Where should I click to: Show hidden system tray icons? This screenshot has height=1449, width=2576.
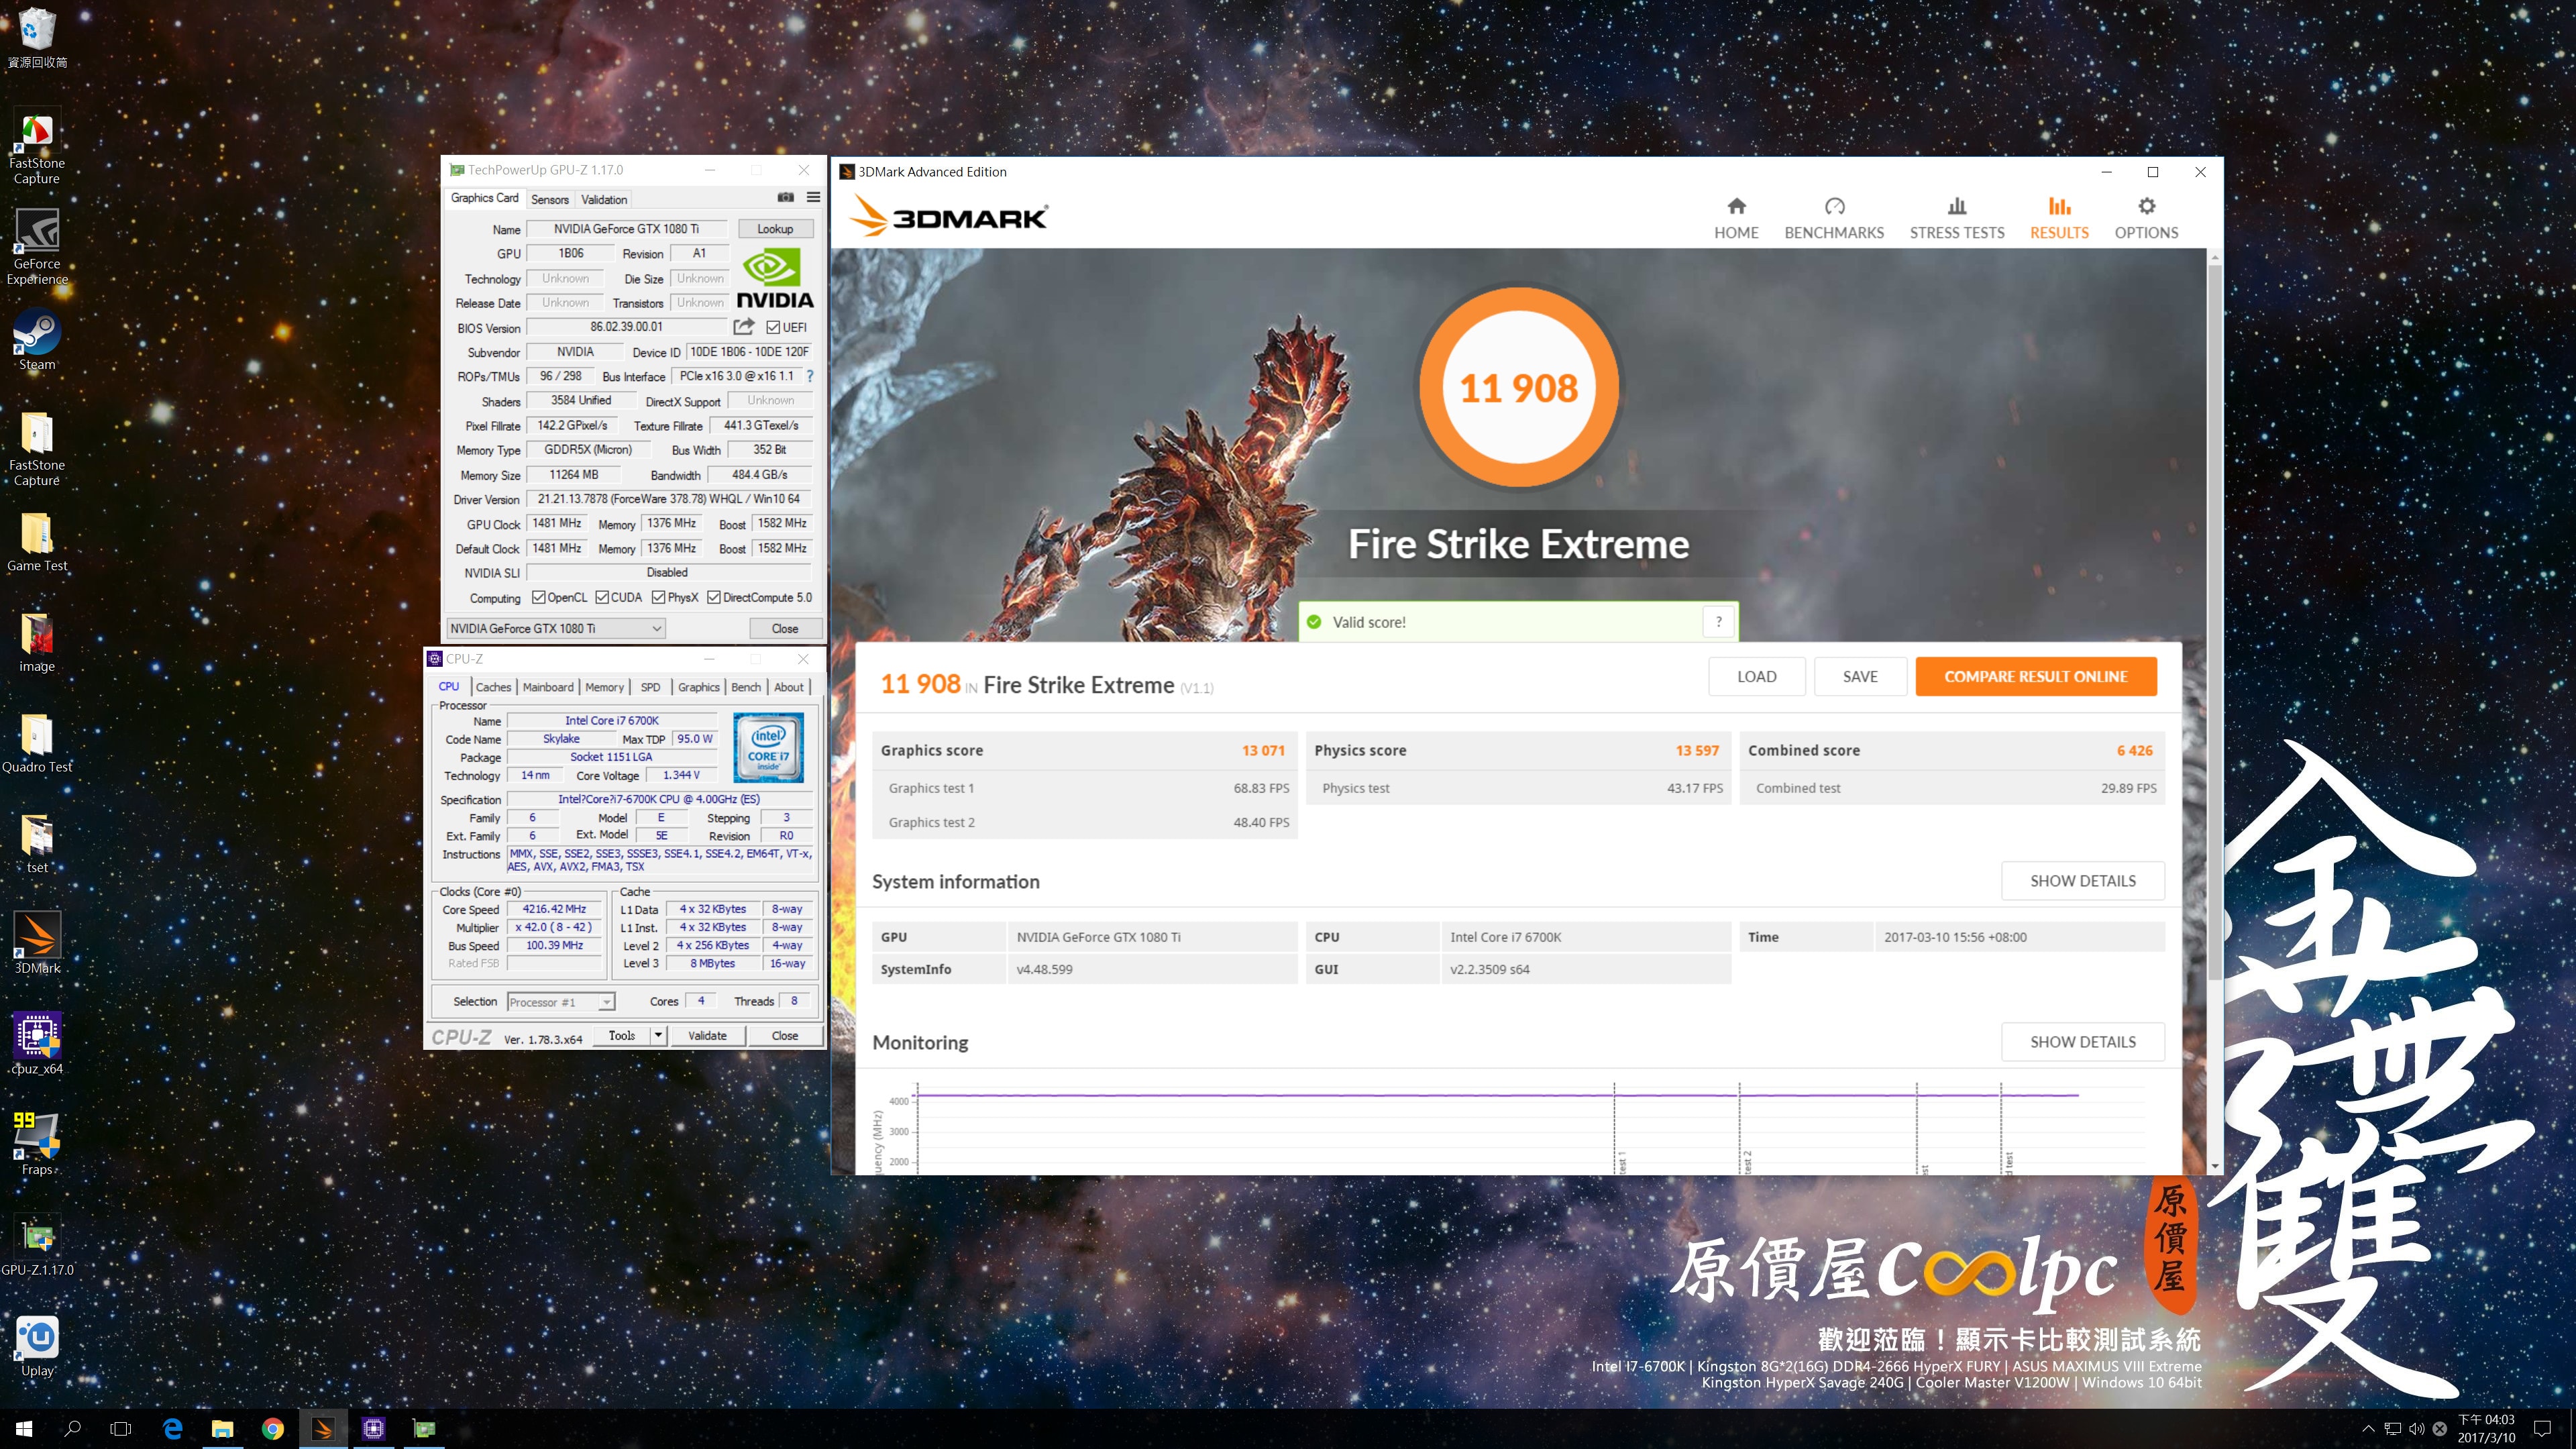pos(2367,1429)
